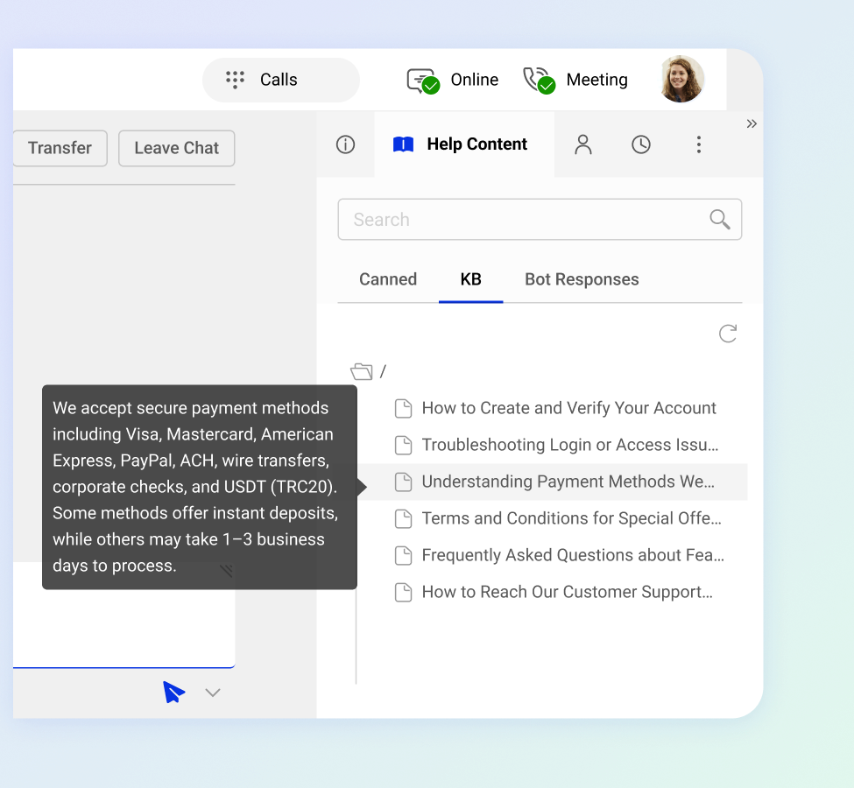Open the visitor profile person icon
Viewport: 854px width, 788px height.
582,144
